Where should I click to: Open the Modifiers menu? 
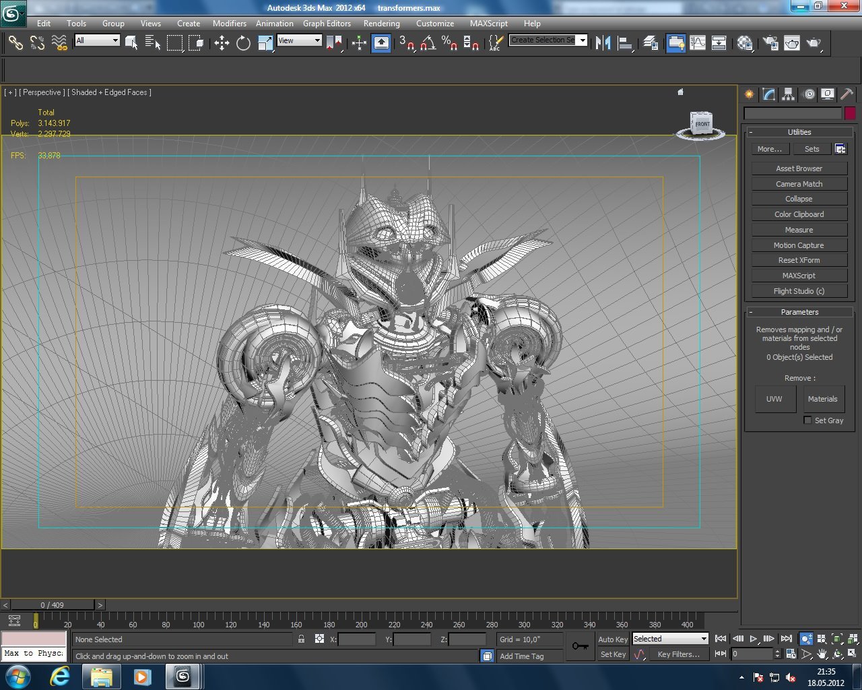pos(230,23)
